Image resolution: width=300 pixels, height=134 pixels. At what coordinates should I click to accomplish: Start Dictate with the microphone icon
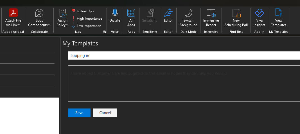[115, 13]
